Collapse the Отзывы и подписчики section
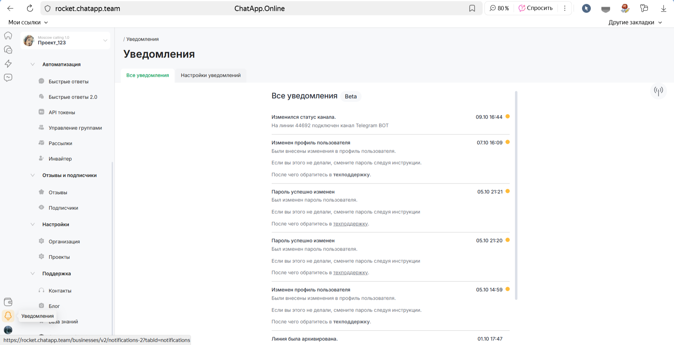 [33, 175]
